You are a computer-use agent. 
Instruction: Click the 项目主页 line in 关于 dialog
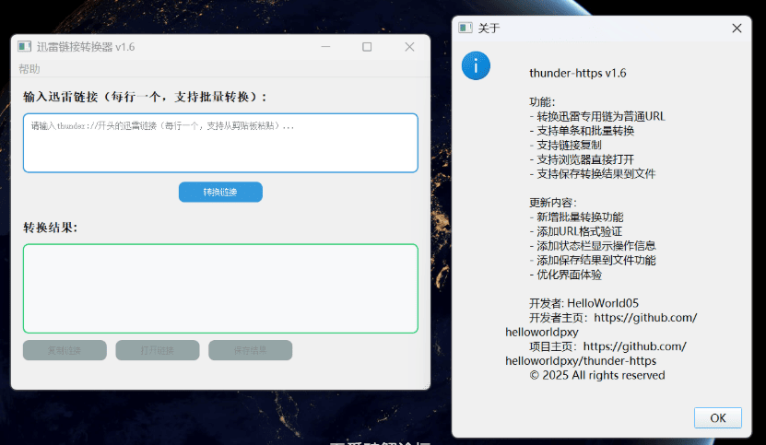pyautogui.click(x=596, y=354)
